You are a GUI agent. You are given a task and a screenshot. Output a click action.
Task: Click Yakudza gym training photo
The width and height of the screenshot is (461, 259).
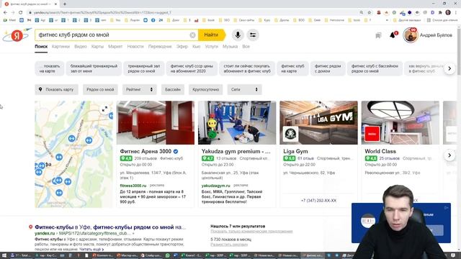pos(237,123)
